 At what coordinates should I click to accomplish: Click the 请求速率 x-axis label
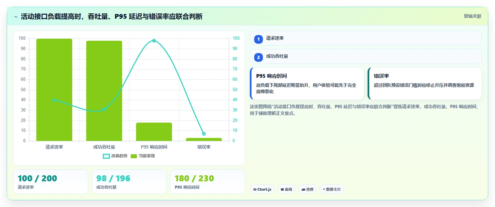pos(54,147)
